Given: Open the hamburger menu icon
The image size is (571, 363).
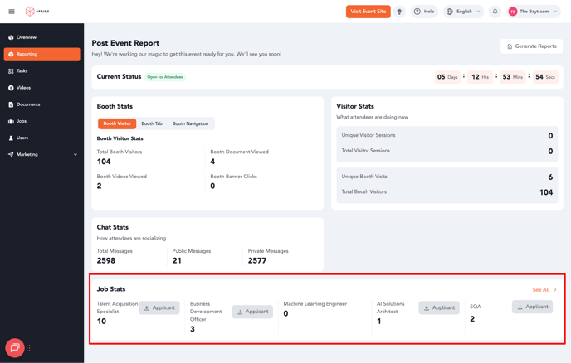Looking at the screenshot, I should 12,12.
